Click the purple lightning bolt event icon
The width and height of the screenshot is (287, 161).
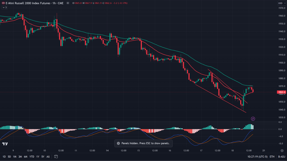point(253,119)
